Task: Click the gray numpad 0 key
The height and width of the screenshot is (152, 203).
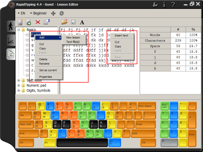Action: 169,143
